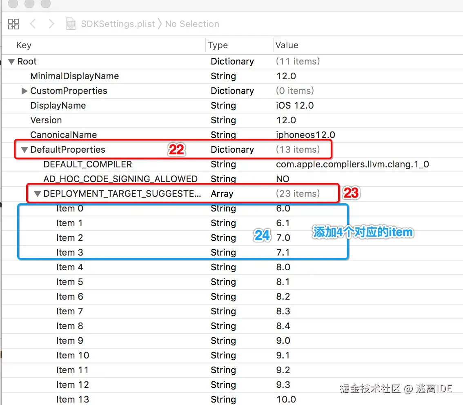Select Item 13 row
463x405 pixels.
[232, 399]
